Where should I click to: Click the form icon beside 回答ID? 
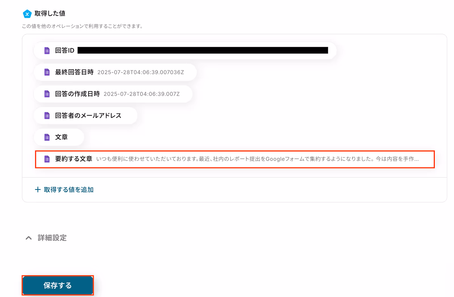pyautogui.click(x=47, y=51)
